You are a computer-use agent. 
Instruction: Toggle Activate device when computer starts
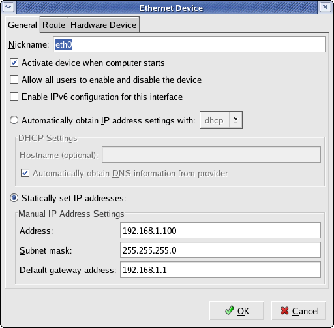click(14, 63)
